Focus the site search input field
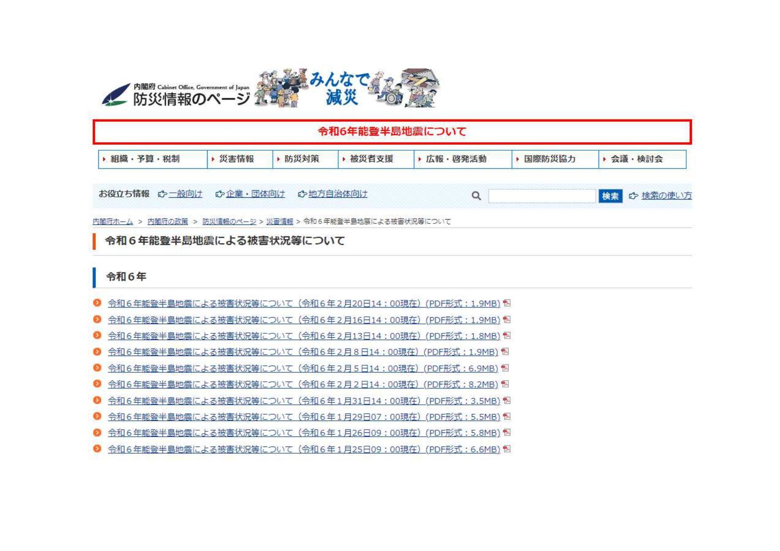780x551 pixels. coord(542,196)
